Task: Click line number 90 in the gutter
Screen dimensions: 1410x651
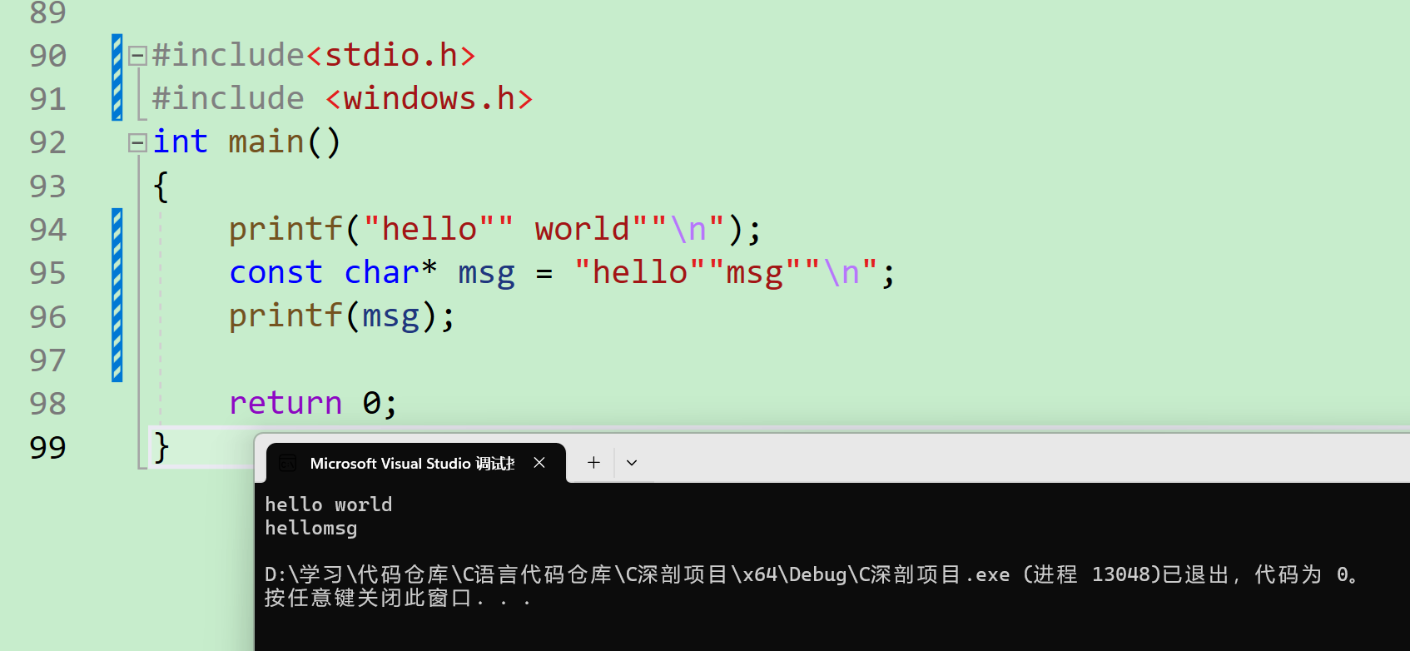Action: (47, 56)
